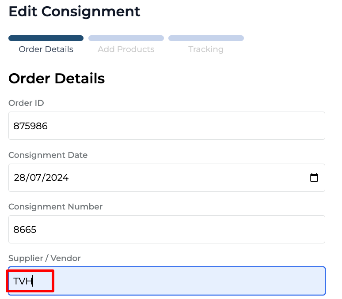Open the calendar picker in Consignment Date
This screenshot has width=342, height=299.
tap(314, 178)
